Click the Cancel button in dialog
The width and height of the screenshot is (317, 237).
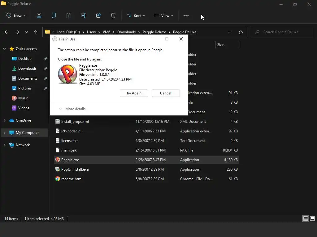click(166, 93)
